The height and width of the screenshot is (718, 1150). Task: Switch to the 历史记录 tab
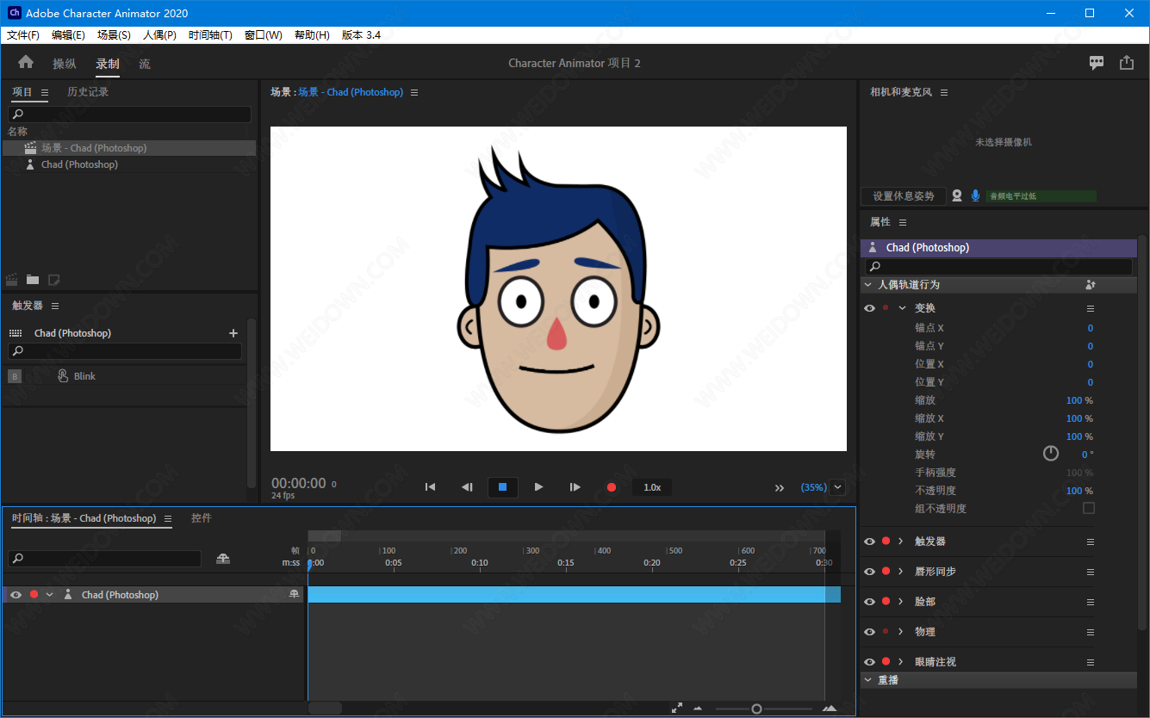click(88, 92)
